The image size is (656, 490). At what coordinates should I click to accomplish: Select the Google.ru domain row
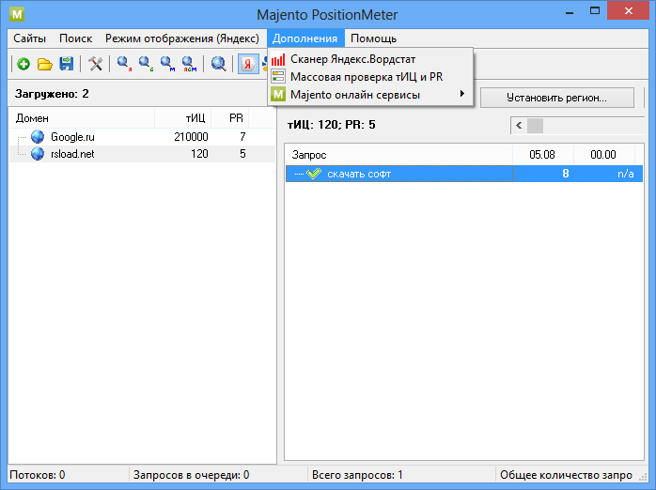tap(142, 137)
